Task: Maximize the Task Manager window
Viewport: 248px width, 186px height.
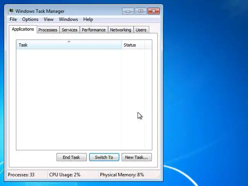Action: click(x=141, y=11)
